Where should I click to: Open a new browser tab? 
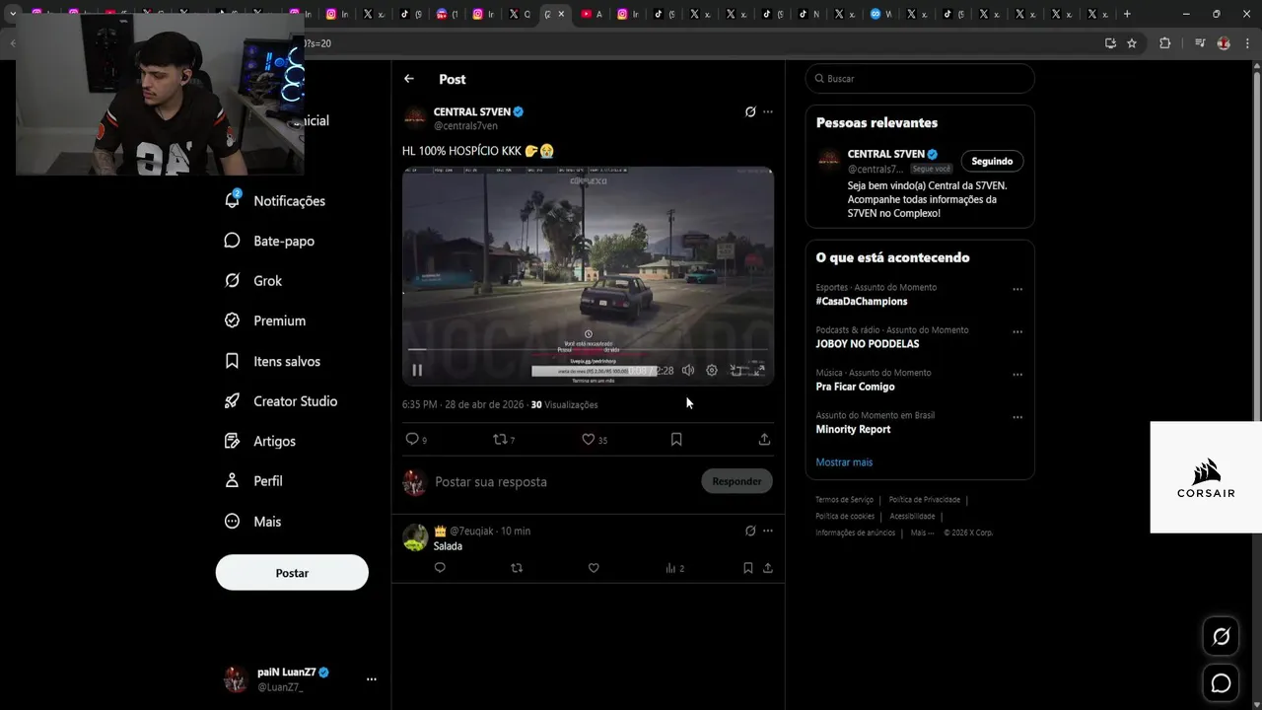[1127, 14]
